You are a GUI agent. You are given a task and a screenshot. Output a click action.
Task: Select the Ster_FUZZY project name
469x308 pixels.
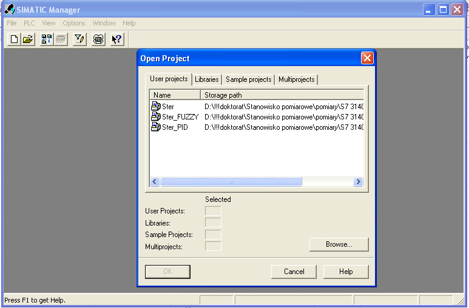click(180, 117)
